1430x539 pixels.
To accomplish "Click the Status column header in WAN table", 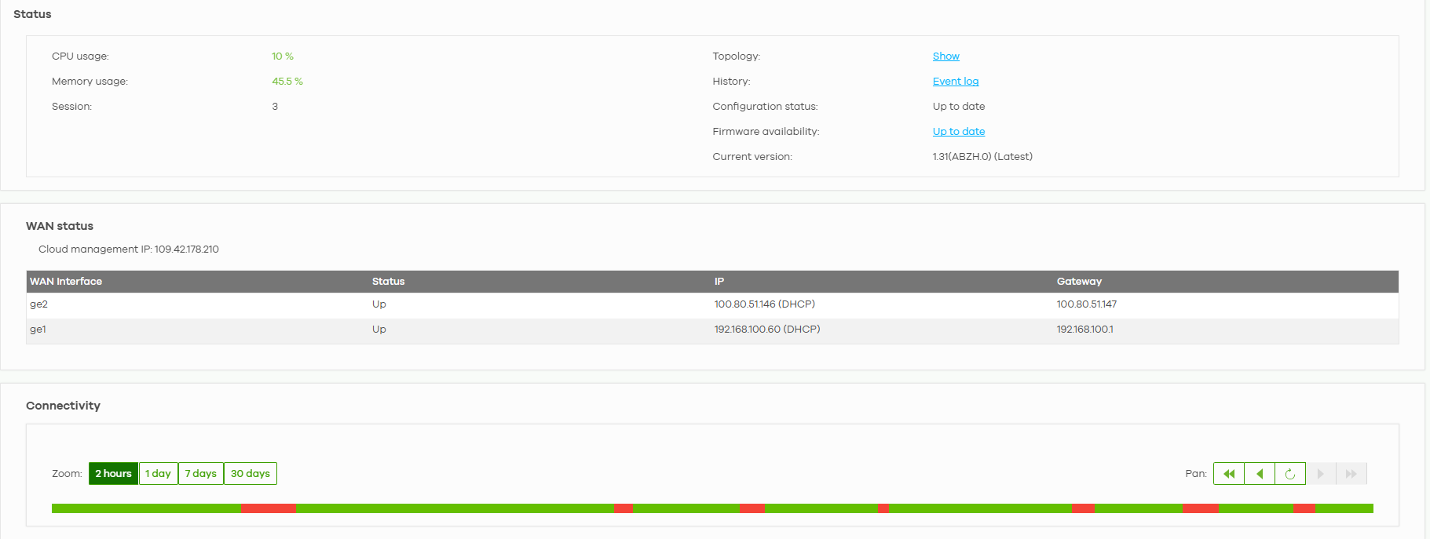I will (388, 282).
